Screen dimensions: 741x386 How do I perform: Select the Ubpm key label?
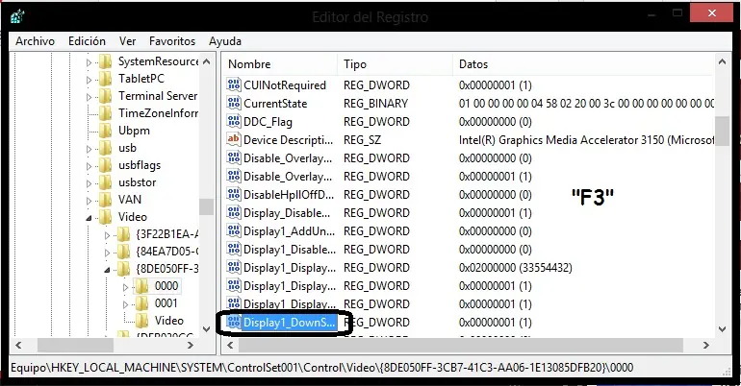click(134, 131)
